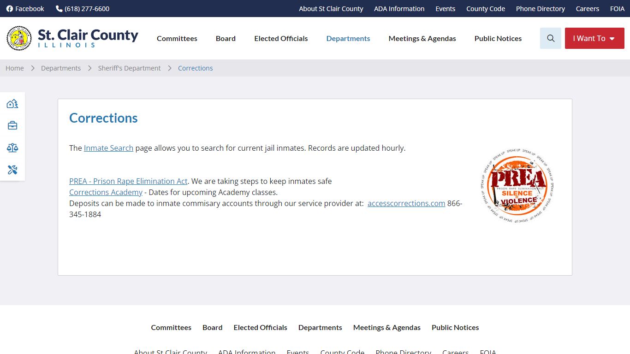
Task: Open the Departments header menu
Action: pos(348,38)
